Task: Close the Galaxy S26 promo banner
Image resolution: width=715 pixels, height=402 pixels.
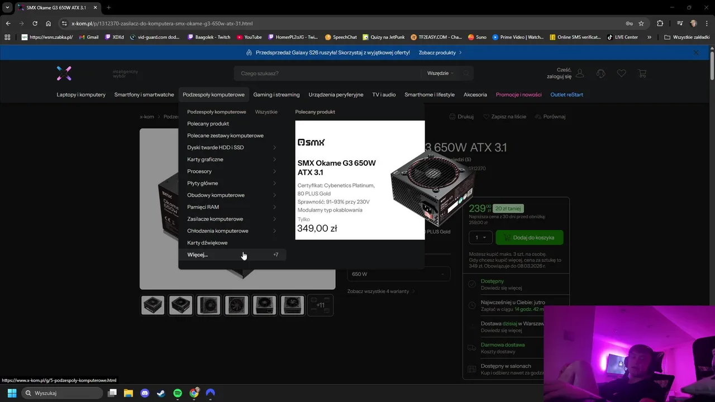Action: point(696,52)
